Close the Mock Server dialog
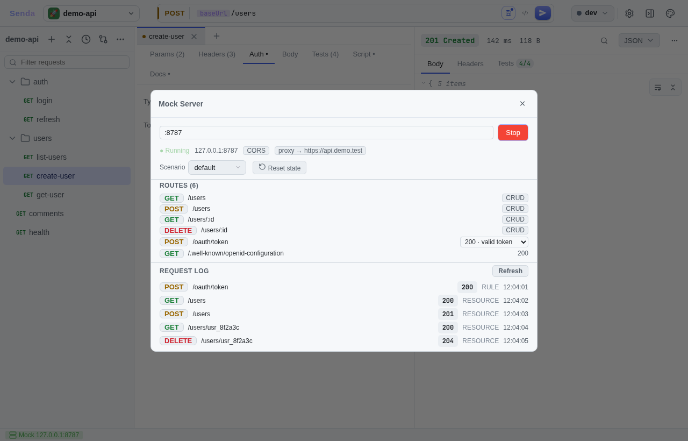 click(x=522, y=104)
